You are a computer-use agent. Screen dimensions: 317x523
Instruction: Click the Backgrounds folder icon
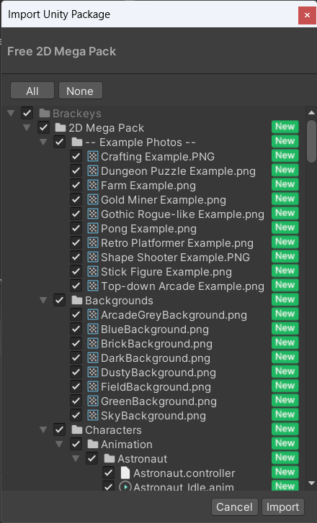tap(77, 300)
